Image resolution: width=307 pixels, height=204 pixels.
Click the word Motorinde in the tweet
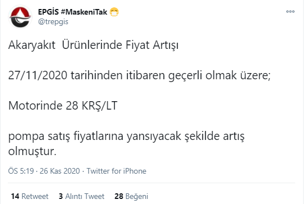click(35, 106)
